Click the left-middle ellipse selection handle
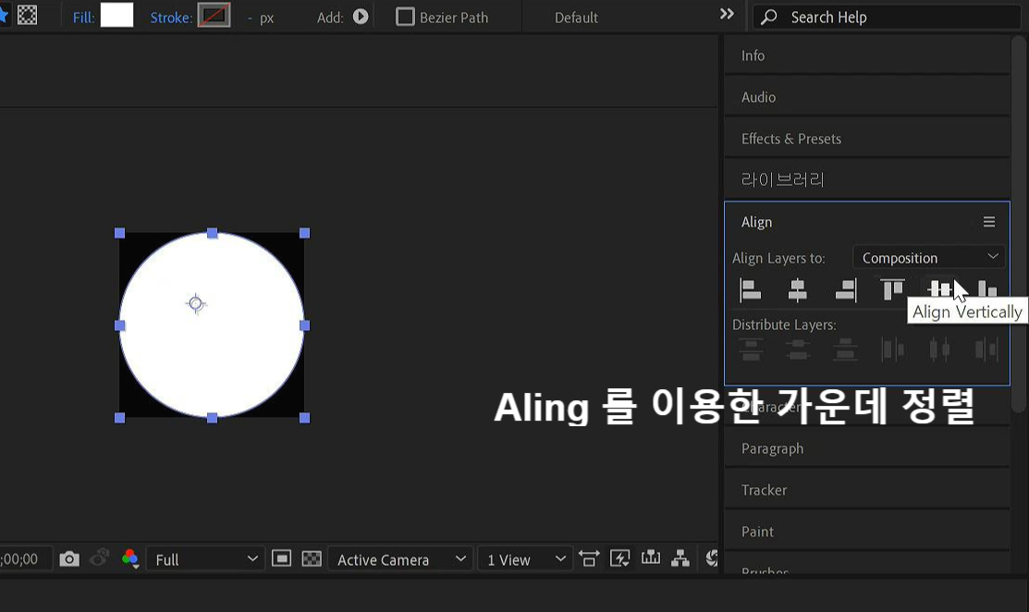 [x=119, y=325]
